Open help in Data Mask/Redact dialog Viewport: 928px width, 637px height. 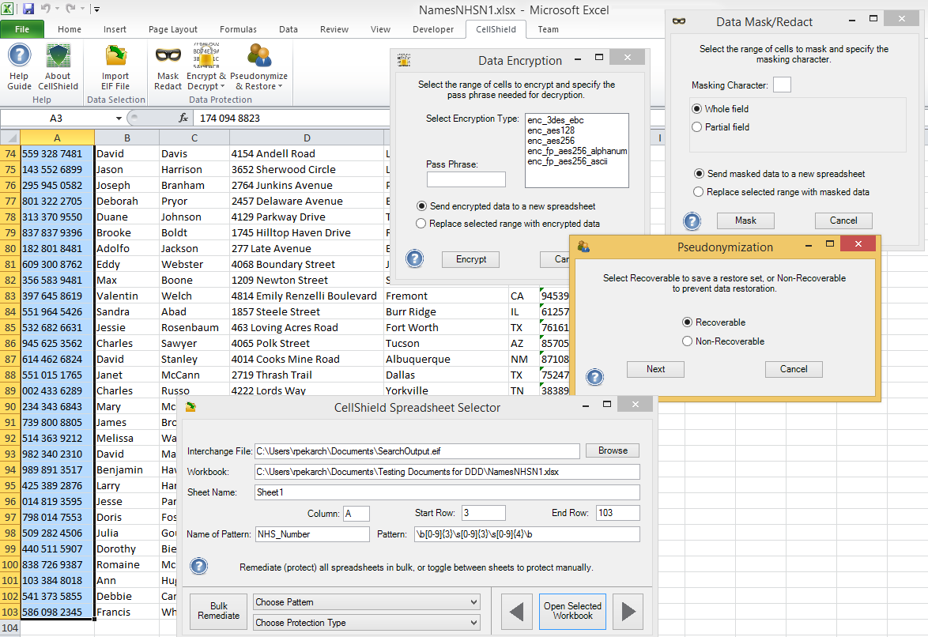tap(692, 221)
